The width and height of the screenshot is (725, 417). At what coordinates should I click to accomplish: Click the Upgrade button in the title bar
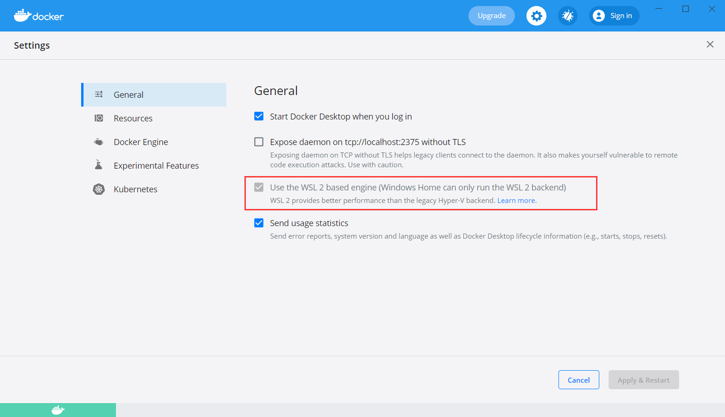click(491, 15)
